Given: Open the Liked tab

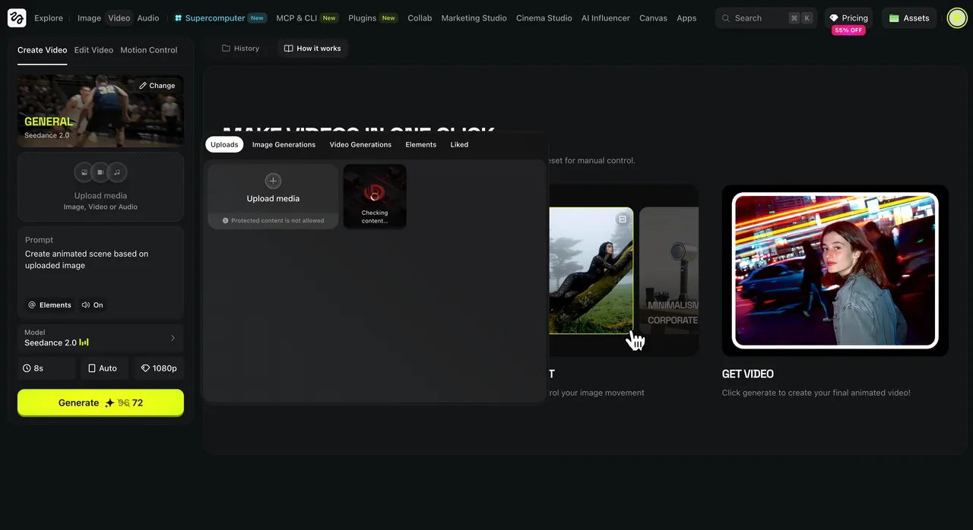Looking at the screenshot, I should [x=459, y=144].
